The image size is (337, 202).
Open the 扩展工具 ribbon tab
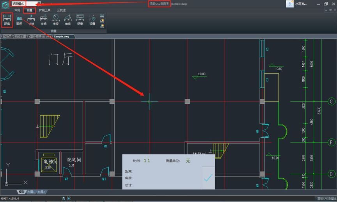click(x=44, y=10)
